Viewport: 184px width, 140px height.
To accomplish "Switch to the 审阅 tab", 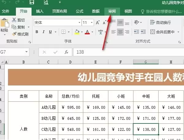I will (x=112, y=11).
